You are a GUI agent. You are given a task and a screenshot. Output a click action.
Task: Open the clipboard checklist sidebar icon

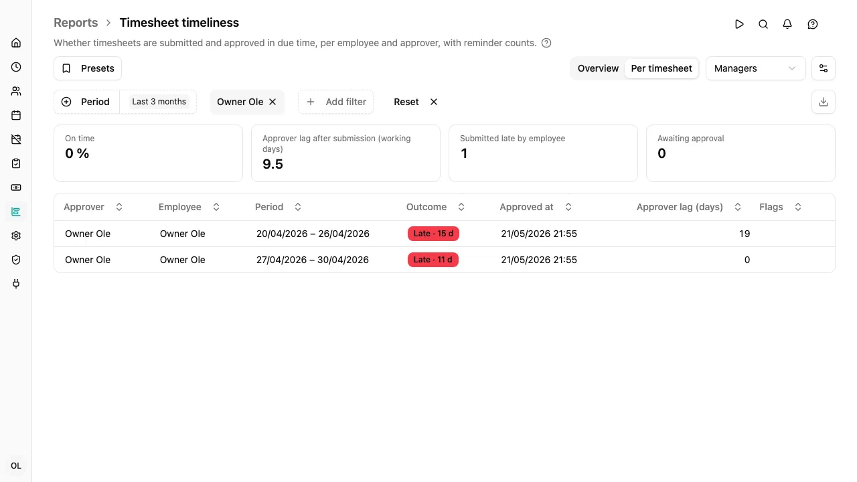16,163
